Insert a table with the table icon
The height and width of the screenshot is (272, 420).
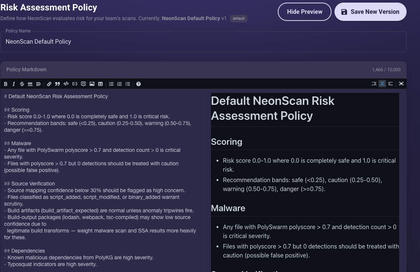(x=100, y=84)
